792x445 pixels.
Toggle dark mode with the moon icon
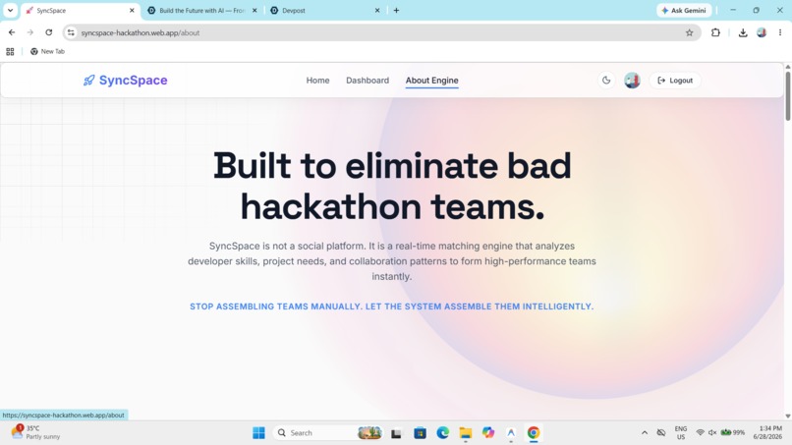click(x=606, y=81)
